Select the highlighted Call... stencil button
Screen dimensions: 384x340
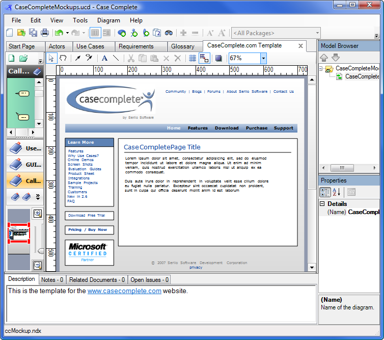25,180
